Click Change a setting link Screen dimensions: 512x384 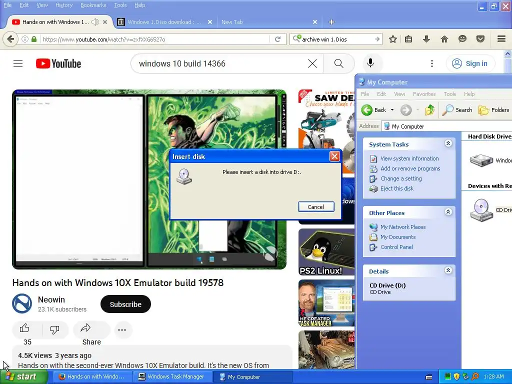tap(401, 178)
